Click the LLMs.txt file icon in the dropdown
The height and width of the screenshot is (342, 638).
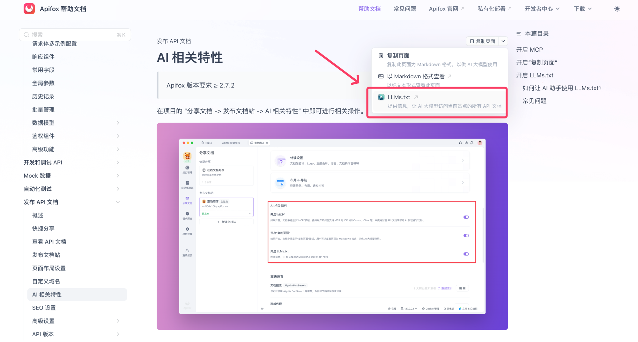point(381,97)
